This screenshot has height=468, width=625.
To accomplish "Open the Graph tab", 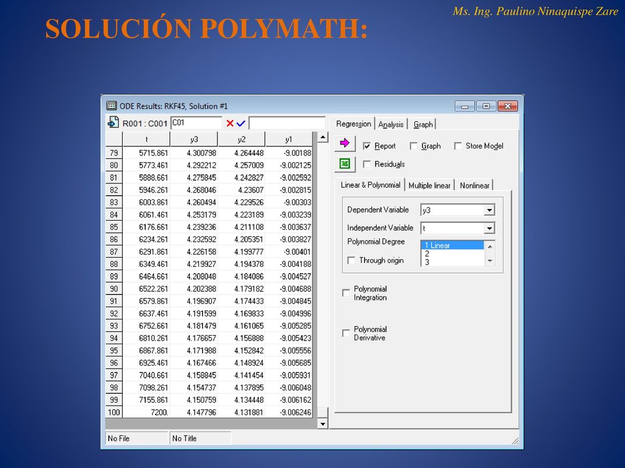I will click(423, 124).
